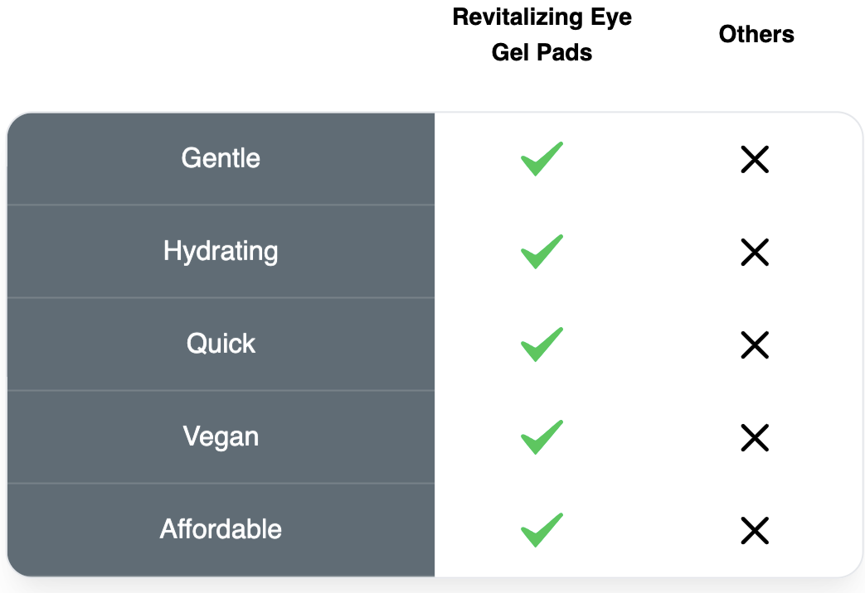Screen dimensions: 865x593
Task: Click the Gel Pads text line
Action: [542, 53]
